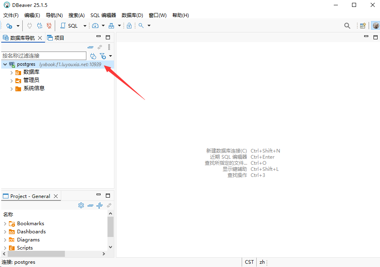Select the DBeaver perspective beaver icon
Viewport: 380px width, 267px height.
pyautogui.click(x=376, y=26)
